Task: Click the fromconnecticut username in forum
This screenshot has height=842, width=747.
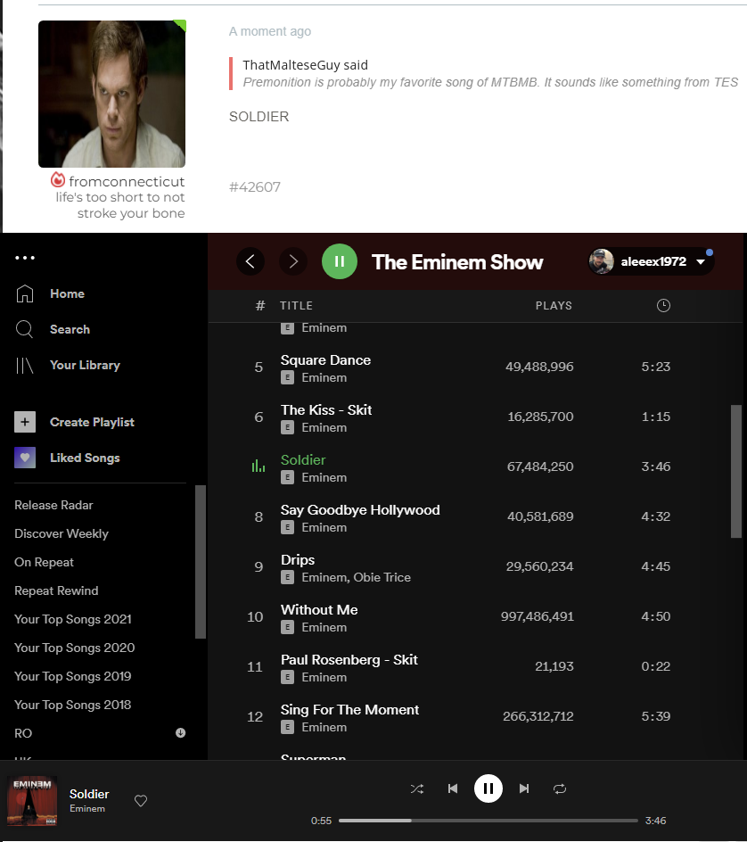Action: tap(127, 181)
